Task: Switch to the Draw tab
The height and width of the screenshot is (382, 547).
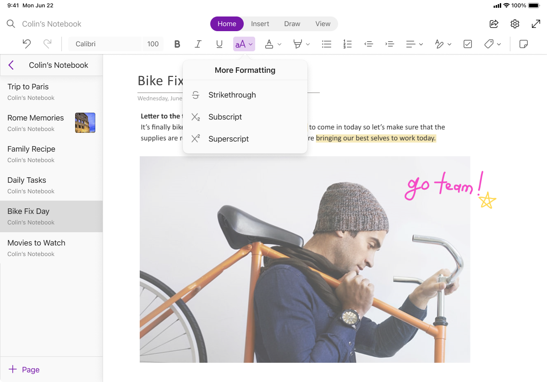Action: [x=292, y=23]
